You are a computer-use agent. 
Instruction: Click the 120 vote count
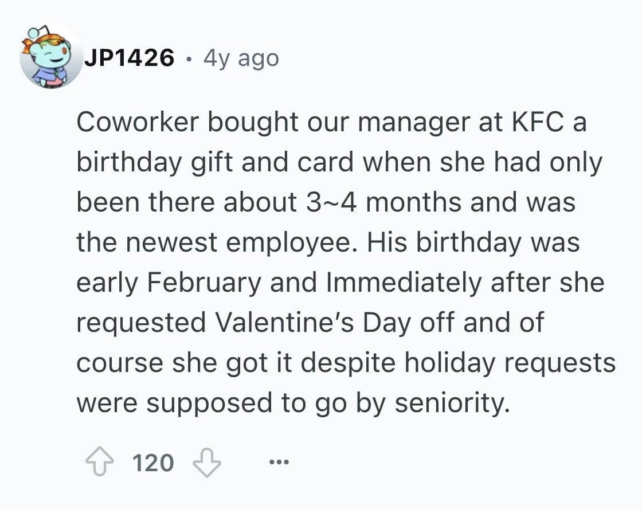click(x=153, y=462)
